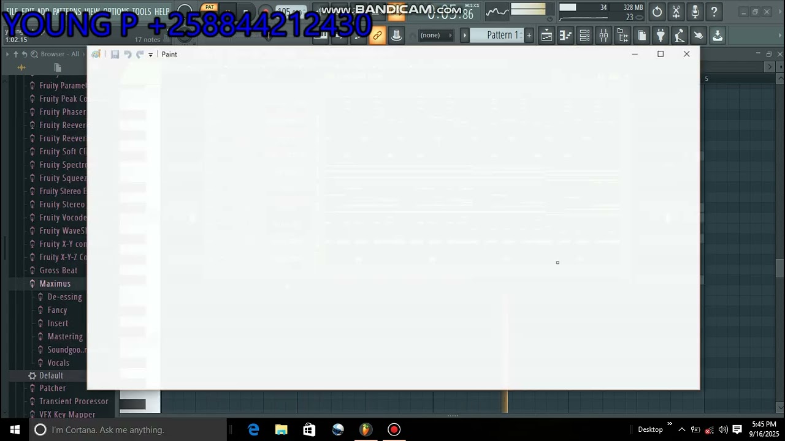Open the playlist view icon
Viewport: 785px width, 441px height.
(x=546, y=36)
